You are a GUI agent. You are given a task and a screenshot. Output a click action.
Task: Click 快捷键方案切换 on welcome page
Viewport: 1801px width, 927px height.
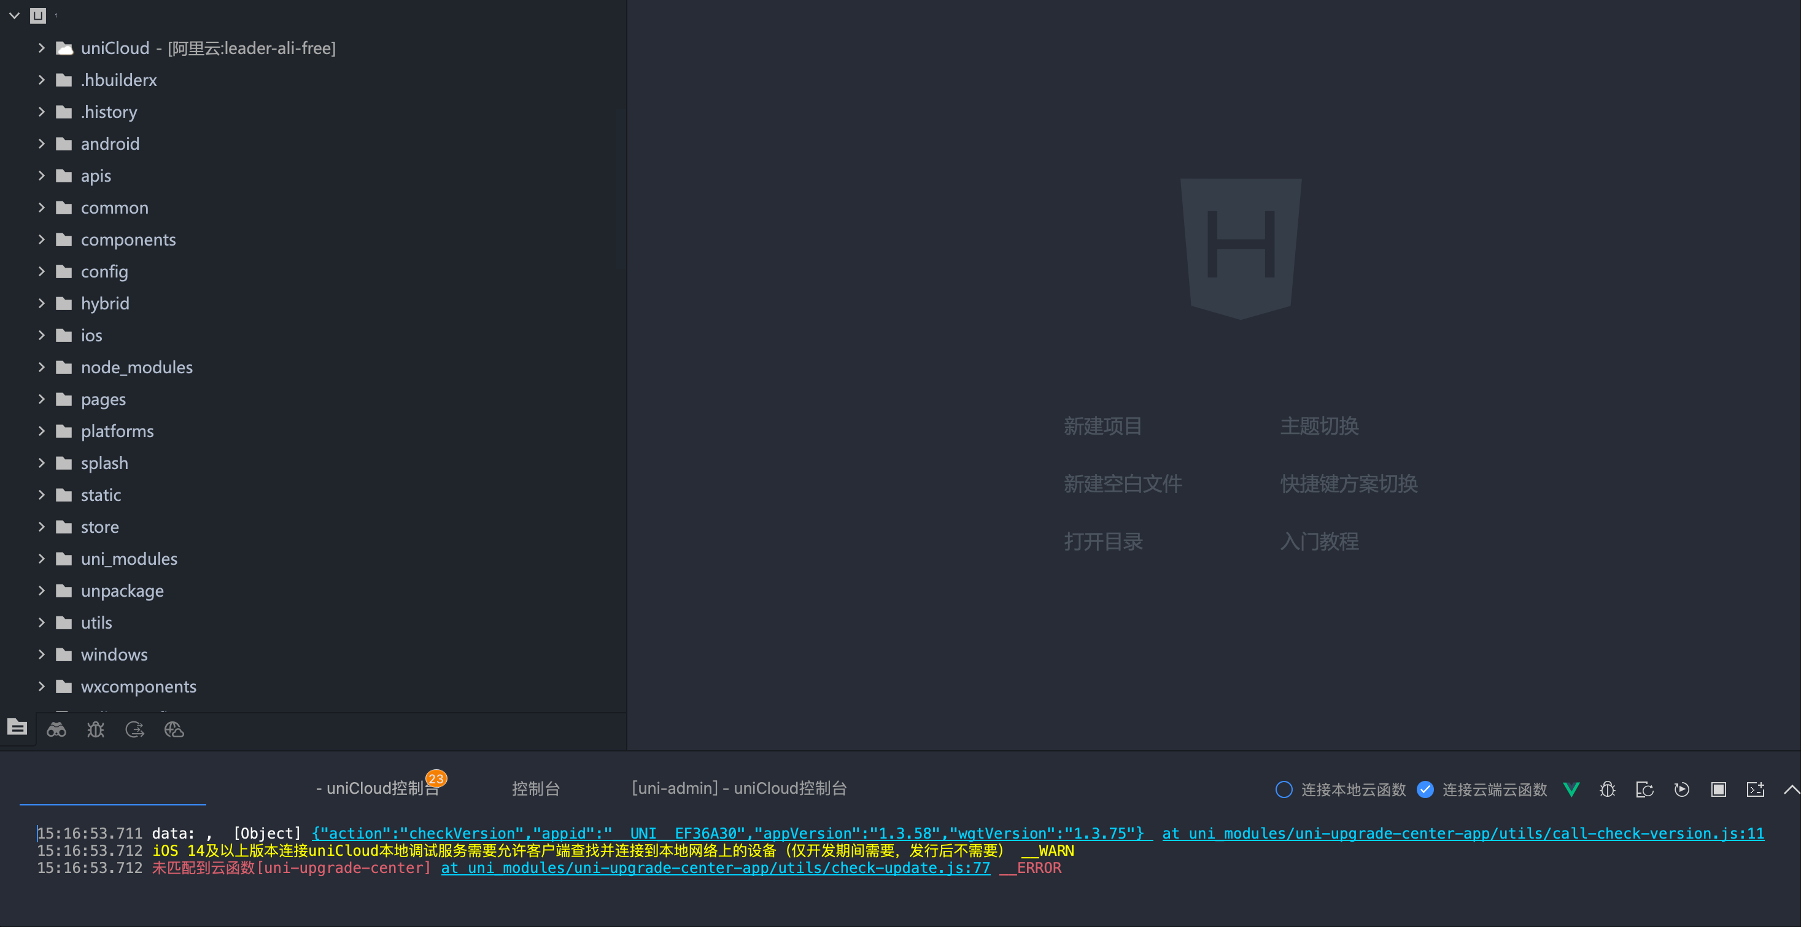1349,484
